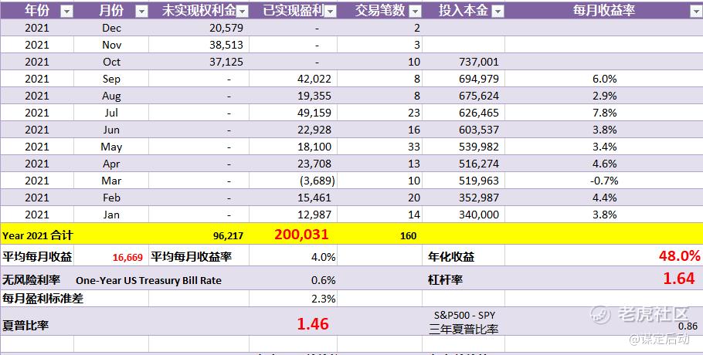Image resolution: width=703 pixels, height=355 pixels.
Task: Select the 48.0% annualized return value
Action: point(679,256)
